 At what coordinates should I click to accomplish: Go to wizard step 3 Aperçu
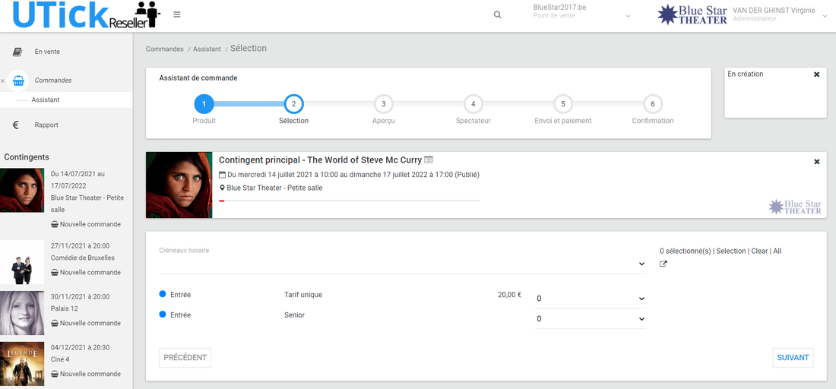click(383, 104)
